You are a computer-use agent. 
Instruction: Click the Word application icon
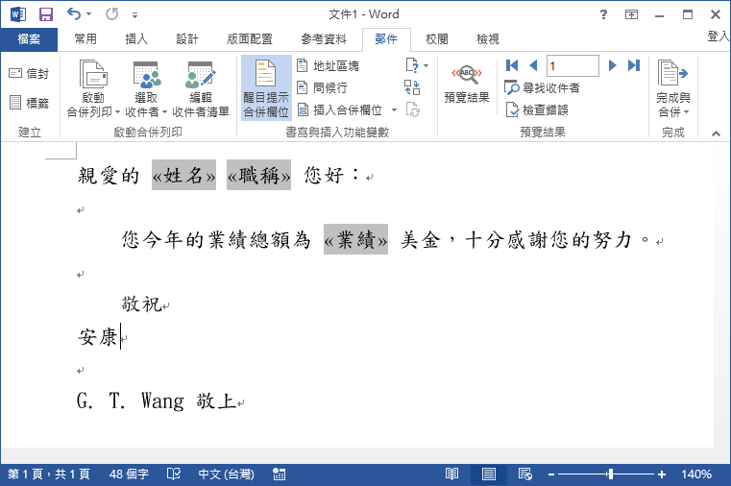point(17,14)
